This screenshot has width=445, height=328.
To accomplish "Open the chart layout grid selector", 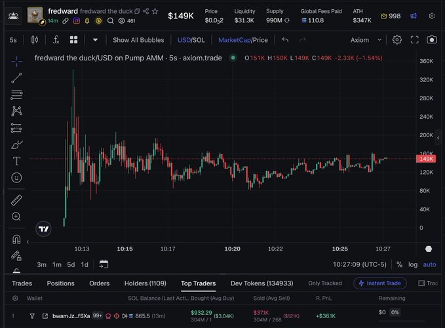I will click(x=74, y=40).
